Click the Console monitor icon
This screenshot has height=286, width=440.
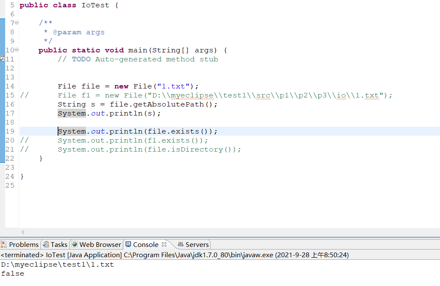129,244
